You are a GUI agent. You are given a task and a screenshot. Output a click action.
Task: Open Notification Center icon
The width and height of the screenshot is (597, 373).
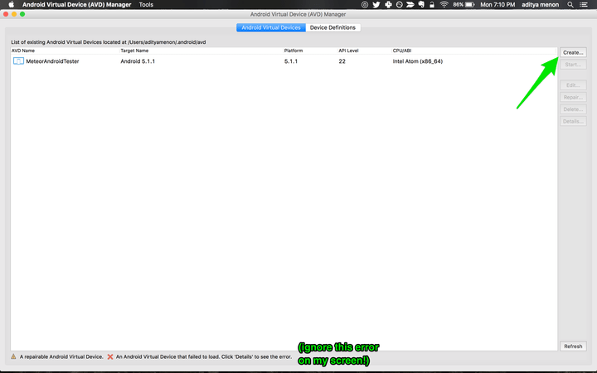(583, 5)
